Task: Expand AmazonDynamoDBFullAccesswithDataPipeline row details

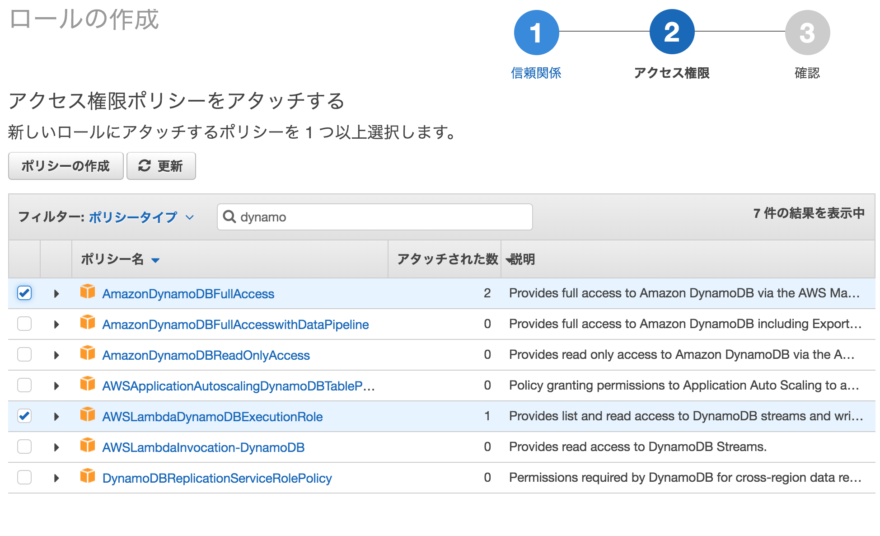Action: coord(56,324)
